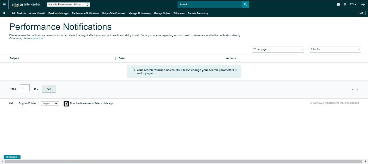Click the Date column header
368x164 pixels.
(x=121, y=58)
